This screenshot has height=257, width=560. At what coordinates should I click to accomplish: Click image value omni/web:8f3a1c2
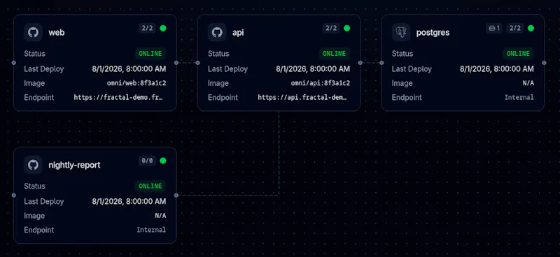pos(136,83)
